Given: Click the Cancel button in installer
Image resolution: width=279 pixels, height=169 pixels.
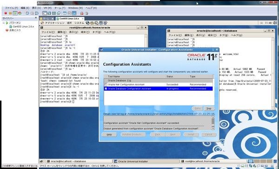Looking at the screenshot, I should [209, 135].
